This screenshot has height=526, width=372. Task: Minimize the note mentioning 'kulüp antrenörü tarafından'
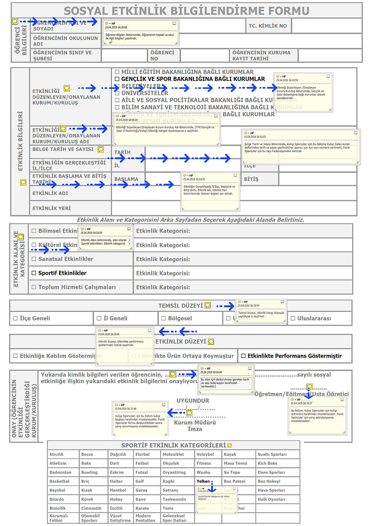pyautogui.click(x=342, y=399)
